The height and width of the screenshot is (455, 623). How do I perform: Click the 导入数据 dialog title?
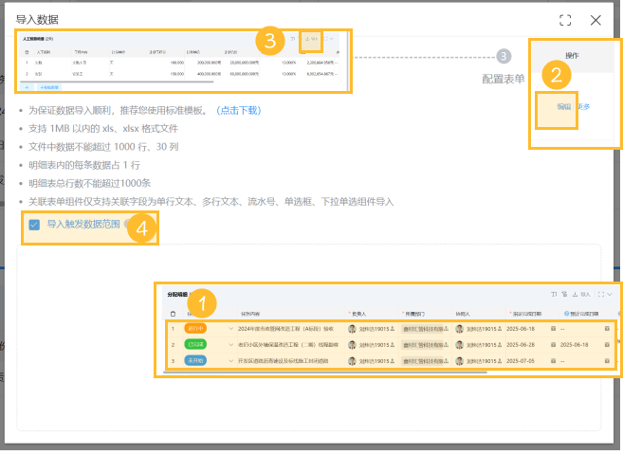pos(37,20)
